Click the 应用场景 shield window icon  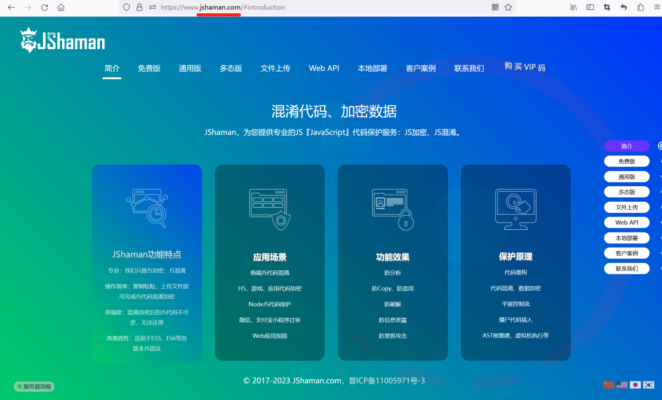(270, 210)
